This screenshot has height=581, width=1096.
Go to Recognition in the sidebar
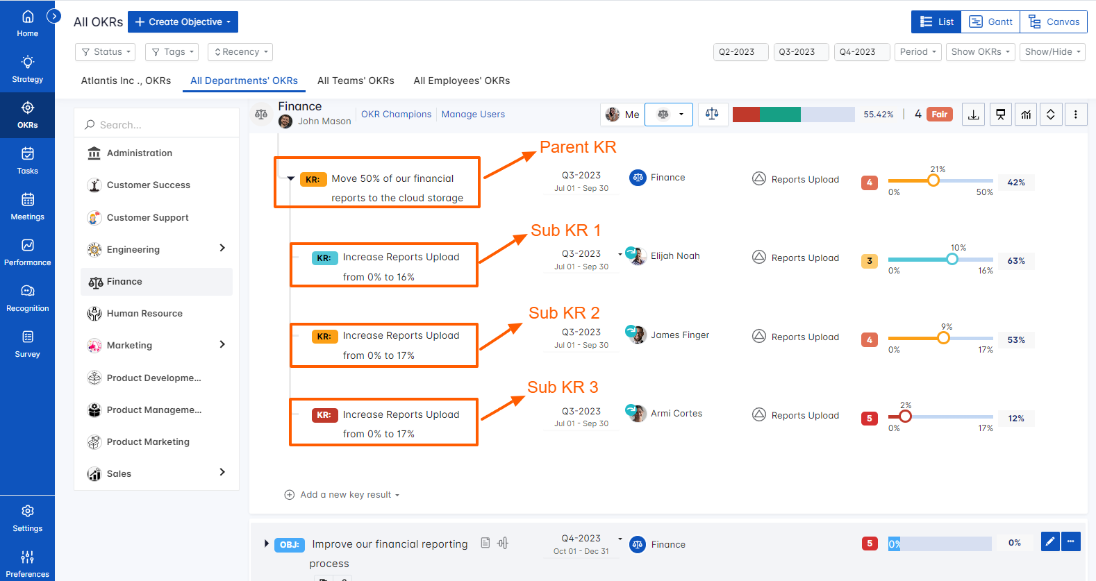28,298
